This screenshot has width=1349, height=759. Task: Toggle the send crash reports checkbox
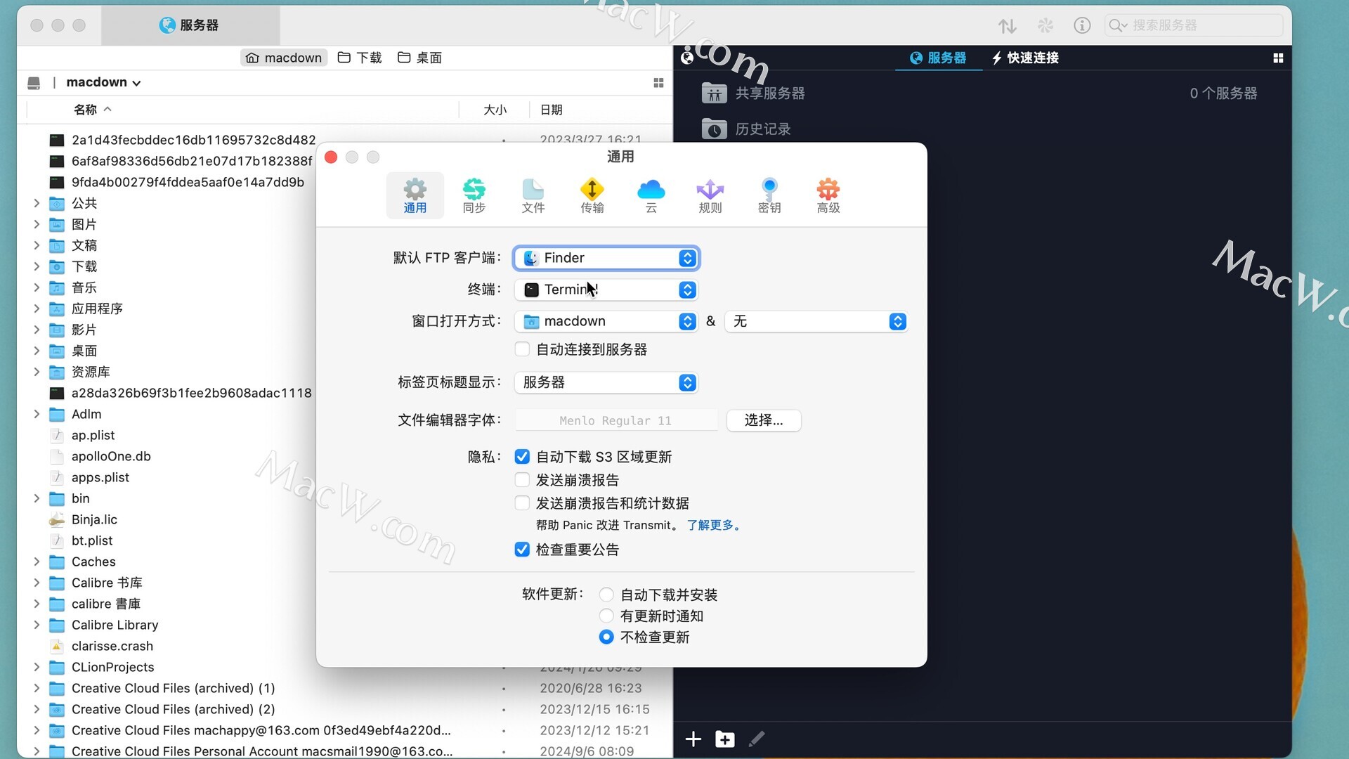coord(522,480)
